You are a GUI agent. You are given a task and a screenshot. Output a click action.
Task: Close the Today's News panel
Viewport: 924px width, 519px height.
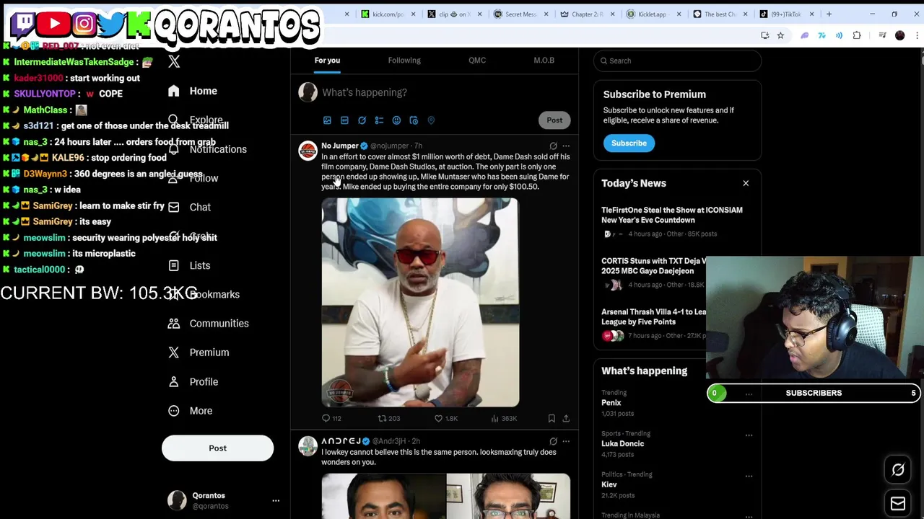click(x=746, y=183)
